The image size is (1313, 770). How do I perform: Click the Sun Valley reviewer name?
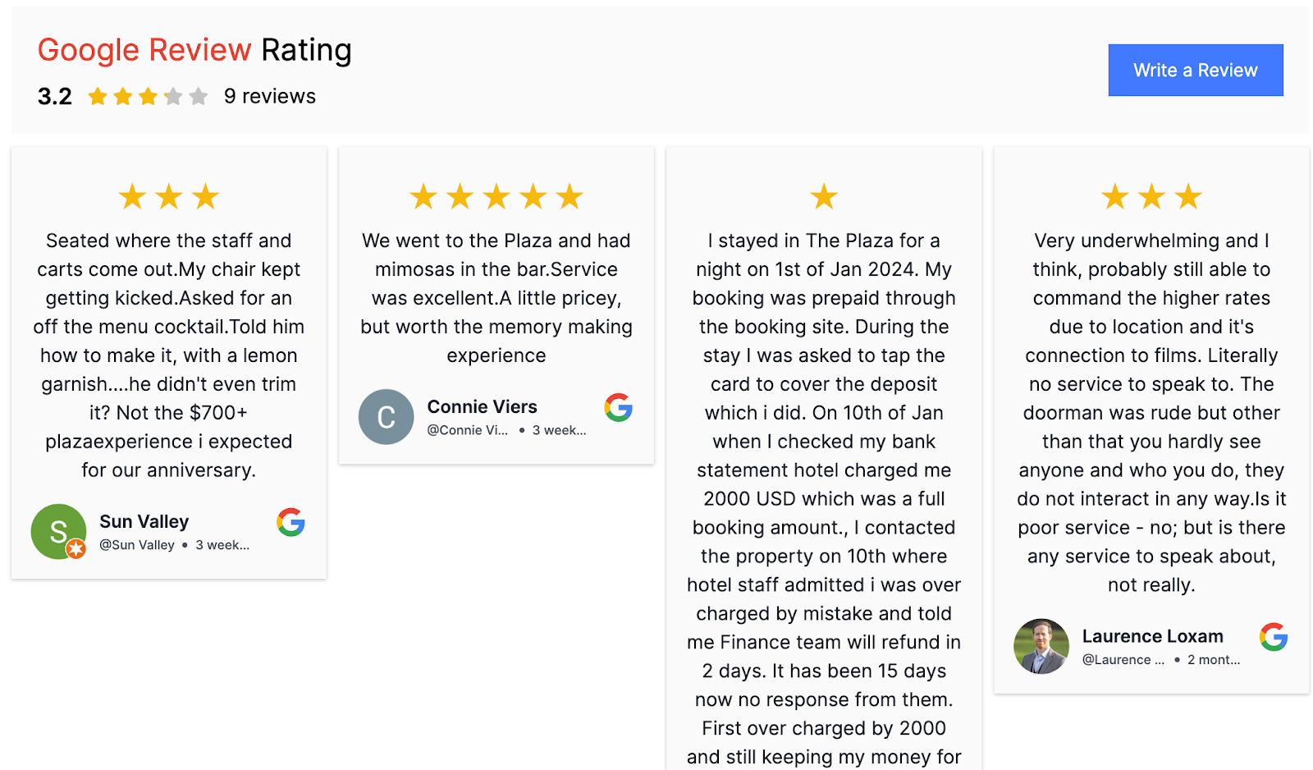(144, 522)
